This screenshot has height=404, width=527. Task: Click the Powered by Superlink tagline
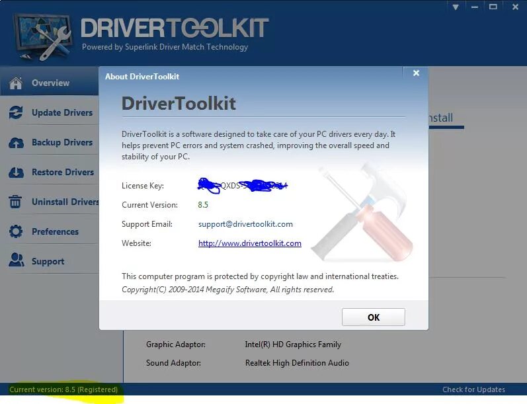click(165, 47)
